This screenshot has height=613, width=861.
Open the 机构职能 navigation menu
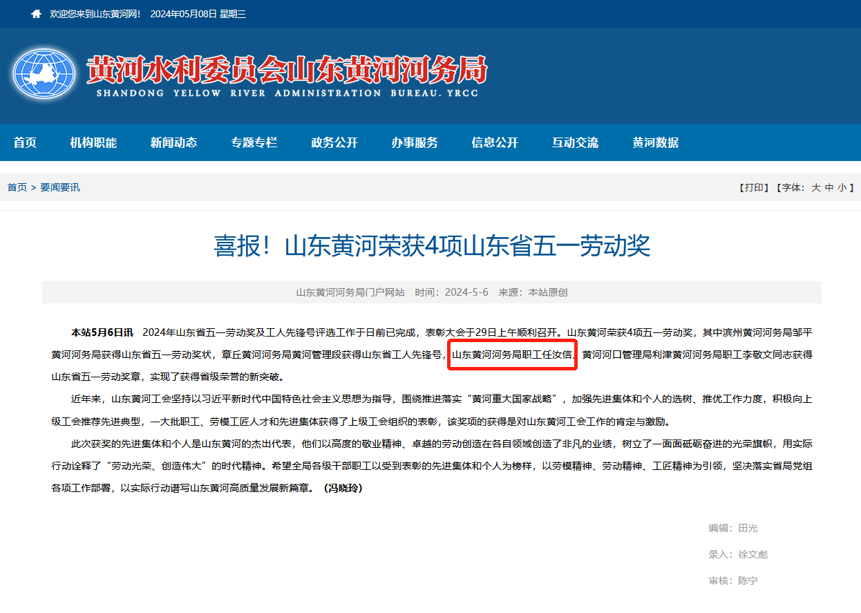point(93,142)
